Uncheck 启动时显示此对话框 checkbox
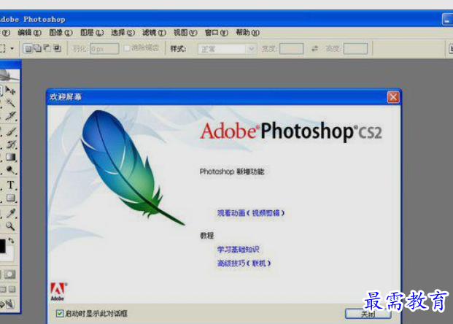The width and height of the screenshot is (453, 324). pos(60,313)
